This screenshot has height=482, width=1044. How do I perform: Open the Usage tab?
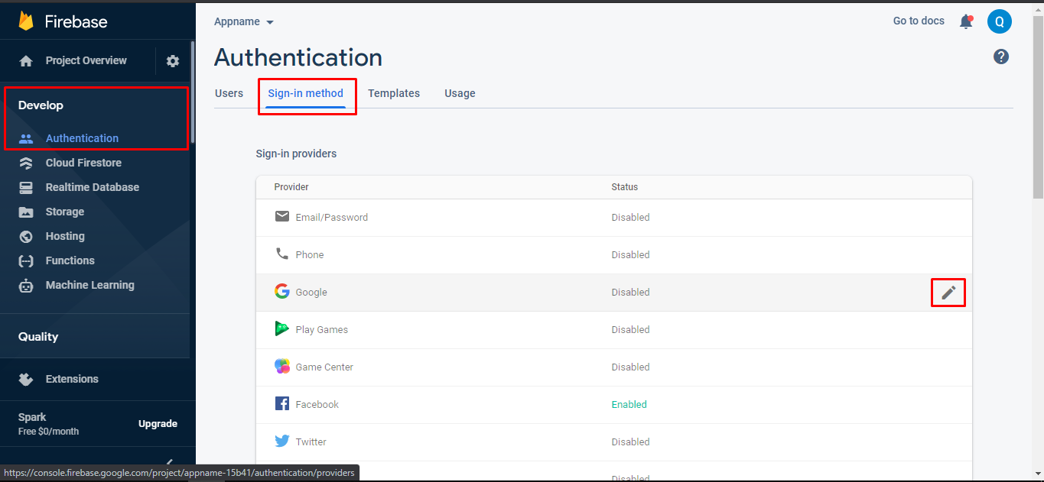tap(460, 93)
